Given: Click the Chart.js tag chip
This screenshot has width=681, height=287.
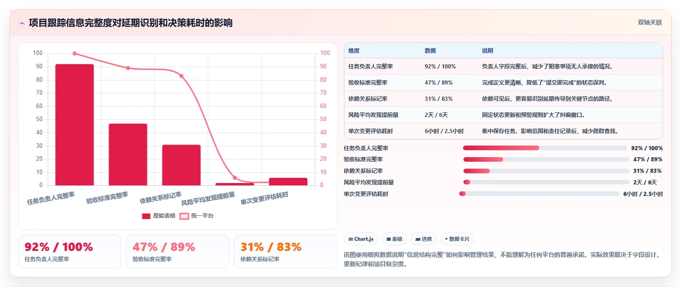Looking at the screenshot, I should [361, 239].
